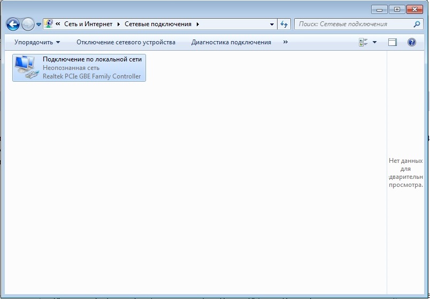430x299 pixels.
Task: Open the Упорядочить menu
Action: (x=37, y=42)
